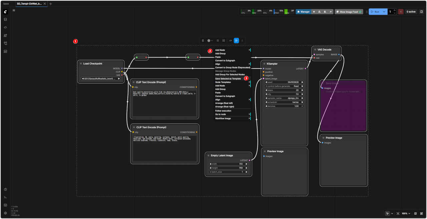Toggle Show Image Feed
The height and width of the screenshot is (219, 427).
click(349, 12)
